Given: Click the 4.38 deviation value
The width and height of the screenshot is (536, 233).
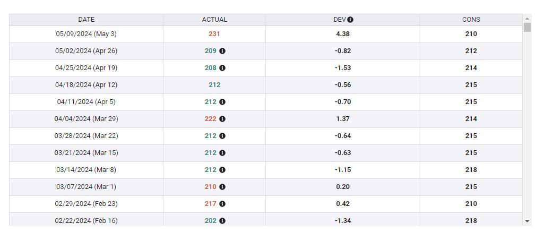Looking at the screenshot, I should click(x=343, y=34).
